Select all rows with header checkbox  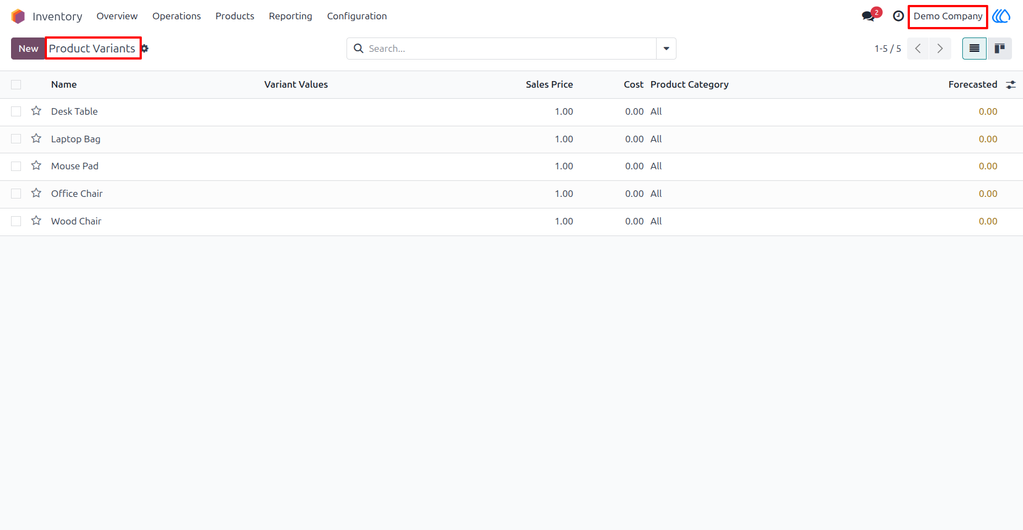(x=16, y=84)
